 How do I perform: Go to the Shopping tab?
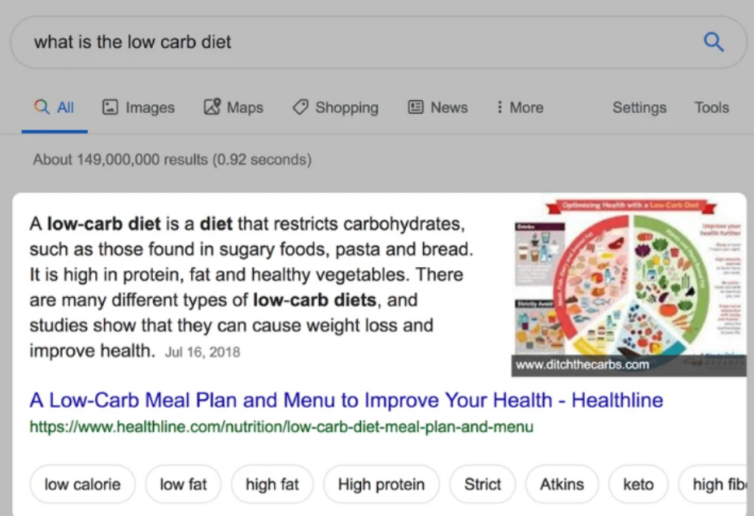point(335,107)
